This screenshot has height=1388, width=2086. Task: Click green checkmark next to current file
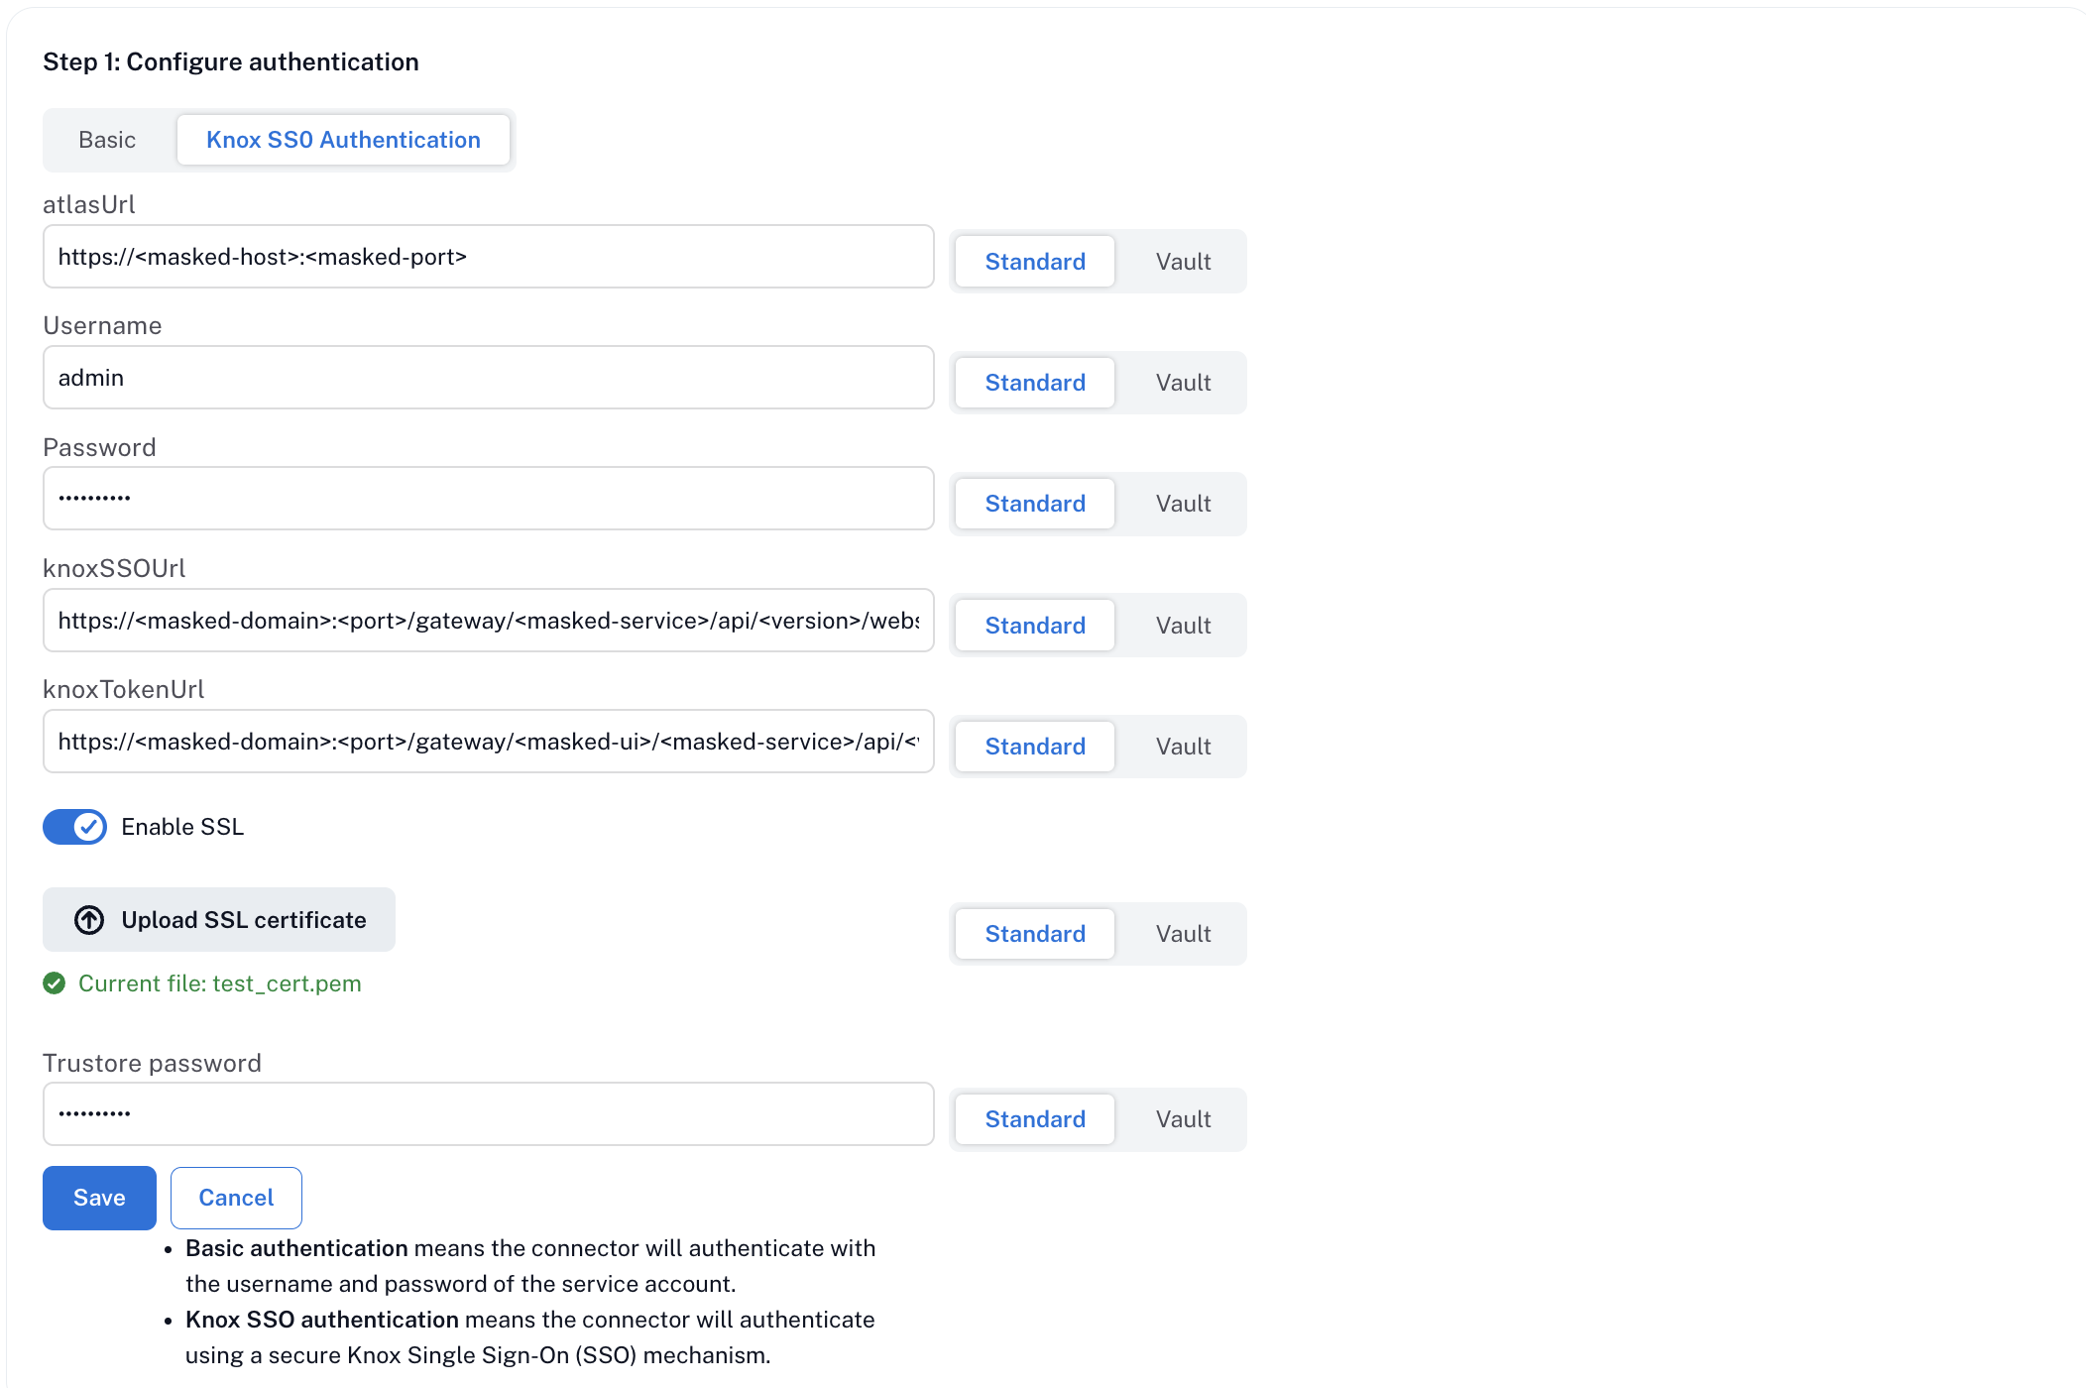click(x=55, y=983)
